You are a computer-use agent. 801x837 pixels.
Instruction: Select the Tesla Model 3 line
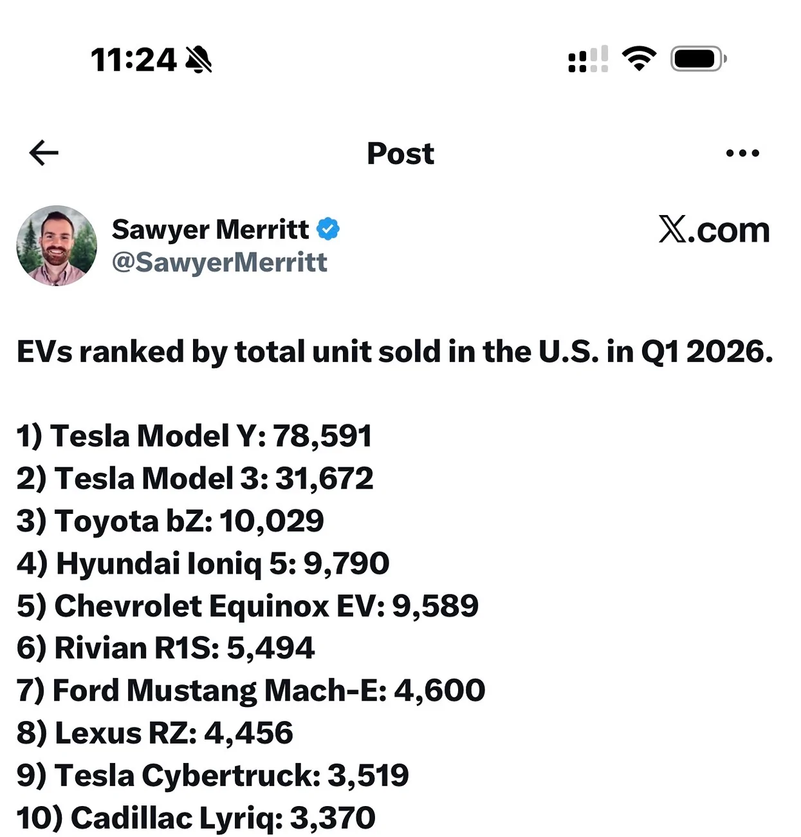click(x=195, y=478)
